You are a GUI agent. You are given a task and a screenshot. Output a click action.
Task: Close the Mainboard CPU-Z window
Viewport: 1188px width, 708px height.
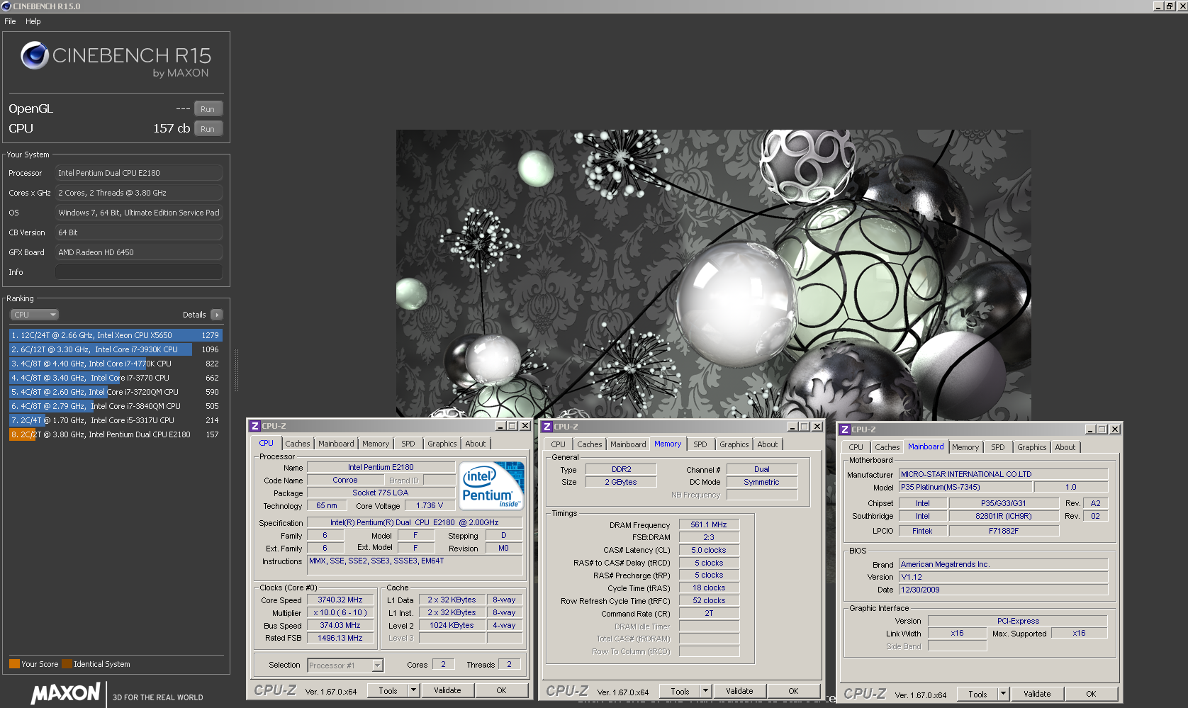coord(1115,429)
